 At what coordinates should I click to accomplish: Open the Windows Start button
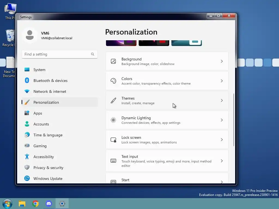click(7, 204)
